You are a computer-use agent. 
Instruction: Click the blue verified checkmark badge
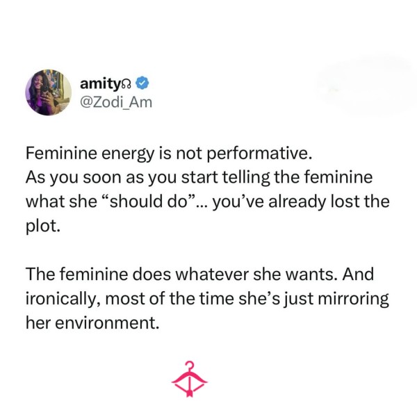point(142,83)
